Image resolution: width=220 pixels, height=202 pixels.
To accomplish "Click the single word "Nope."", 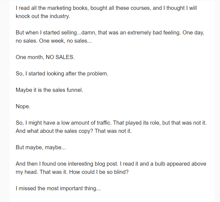I will [23, 106].
